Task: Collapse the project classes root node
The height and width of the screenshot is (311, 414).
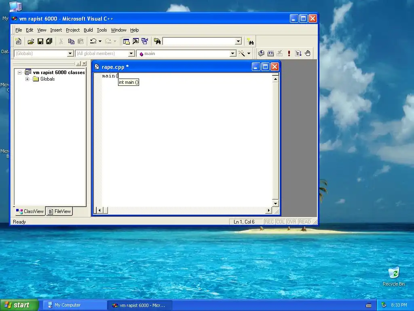Action: (x=19, y=72)
